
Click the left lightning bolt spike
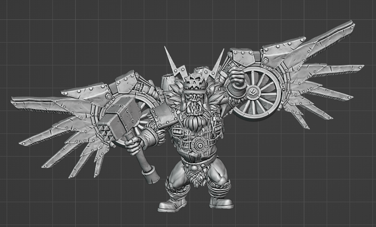169,61
